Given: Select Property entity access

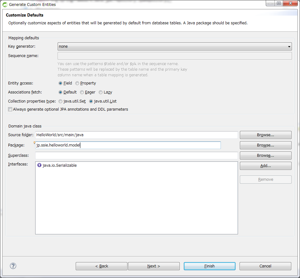Looking at the screenshot, I should (77, 83).
